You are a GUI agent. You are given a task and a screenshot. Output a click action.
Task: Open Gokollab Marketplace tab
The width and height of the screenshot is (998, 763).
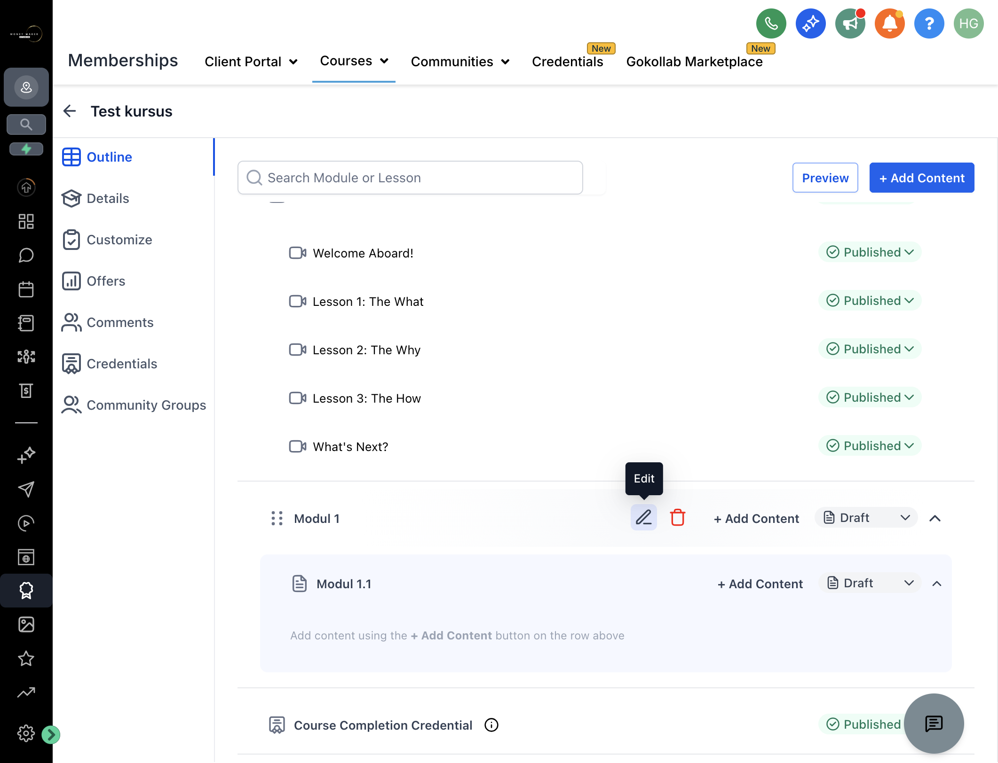[694, 62]
